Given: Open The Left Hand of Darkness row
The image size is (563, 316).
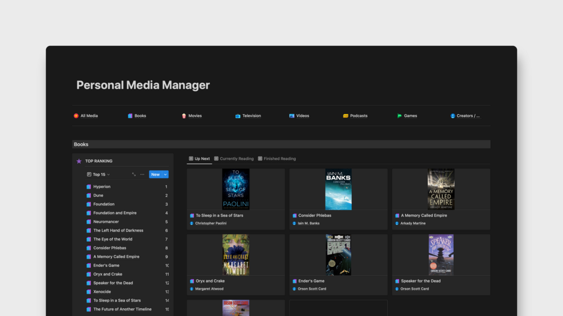Looking at the screenshot, I should coord(127,230).
